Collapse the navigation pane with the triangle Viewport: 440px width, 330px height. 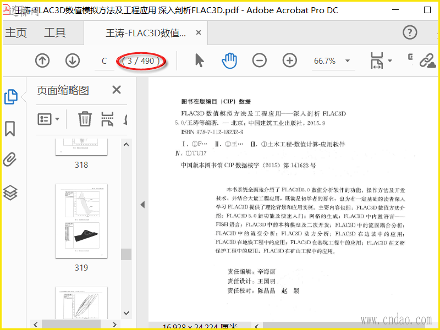tap(142, 205)
